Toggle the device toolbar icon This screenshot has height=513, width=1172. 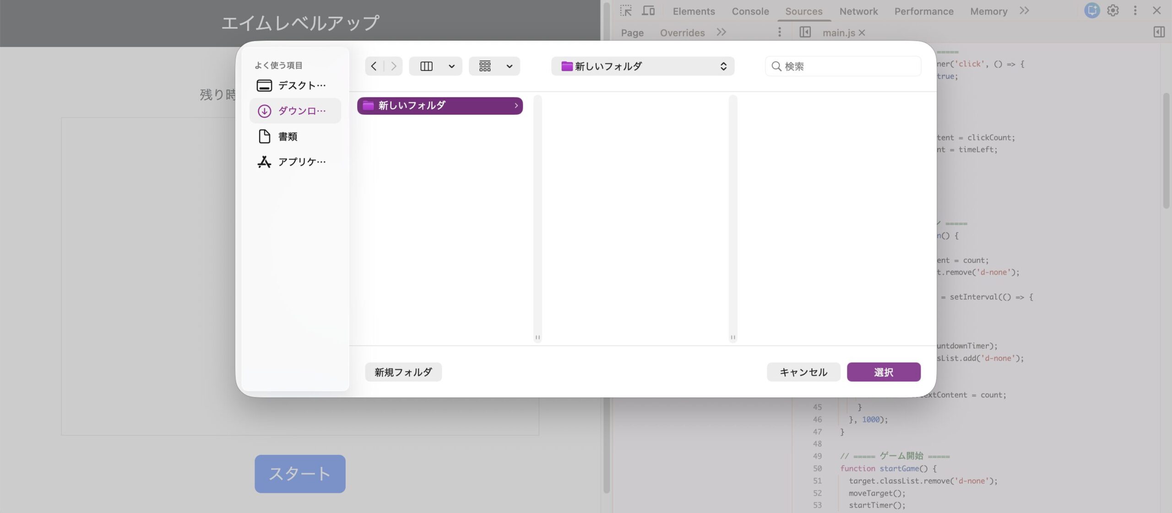click(648, 11)
